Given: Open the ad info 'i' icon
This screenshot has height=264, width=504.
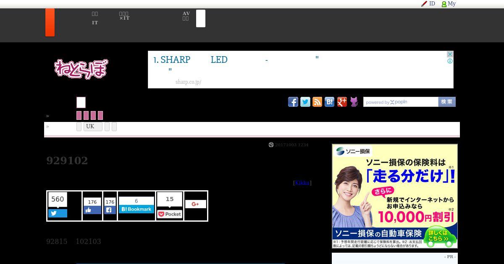Looking at the screenshot, I should [450, 61].
